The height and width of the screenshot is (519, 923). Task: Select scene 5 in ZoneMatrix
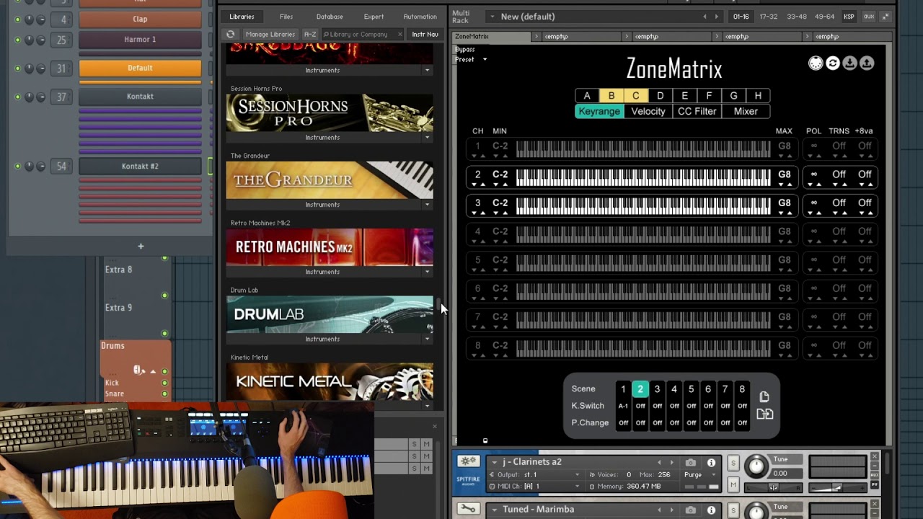(x=691, y=389)
